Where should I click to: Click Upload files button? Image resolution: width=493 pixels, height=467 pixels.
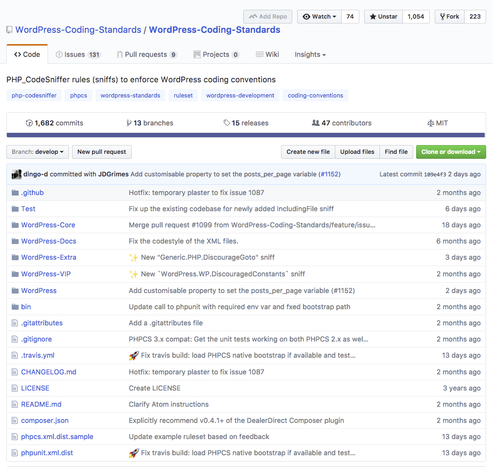[357, 152]
